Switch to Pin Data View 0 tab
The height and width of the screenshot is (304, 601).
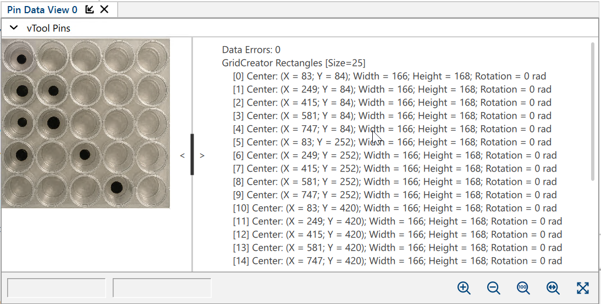(42, 9)
